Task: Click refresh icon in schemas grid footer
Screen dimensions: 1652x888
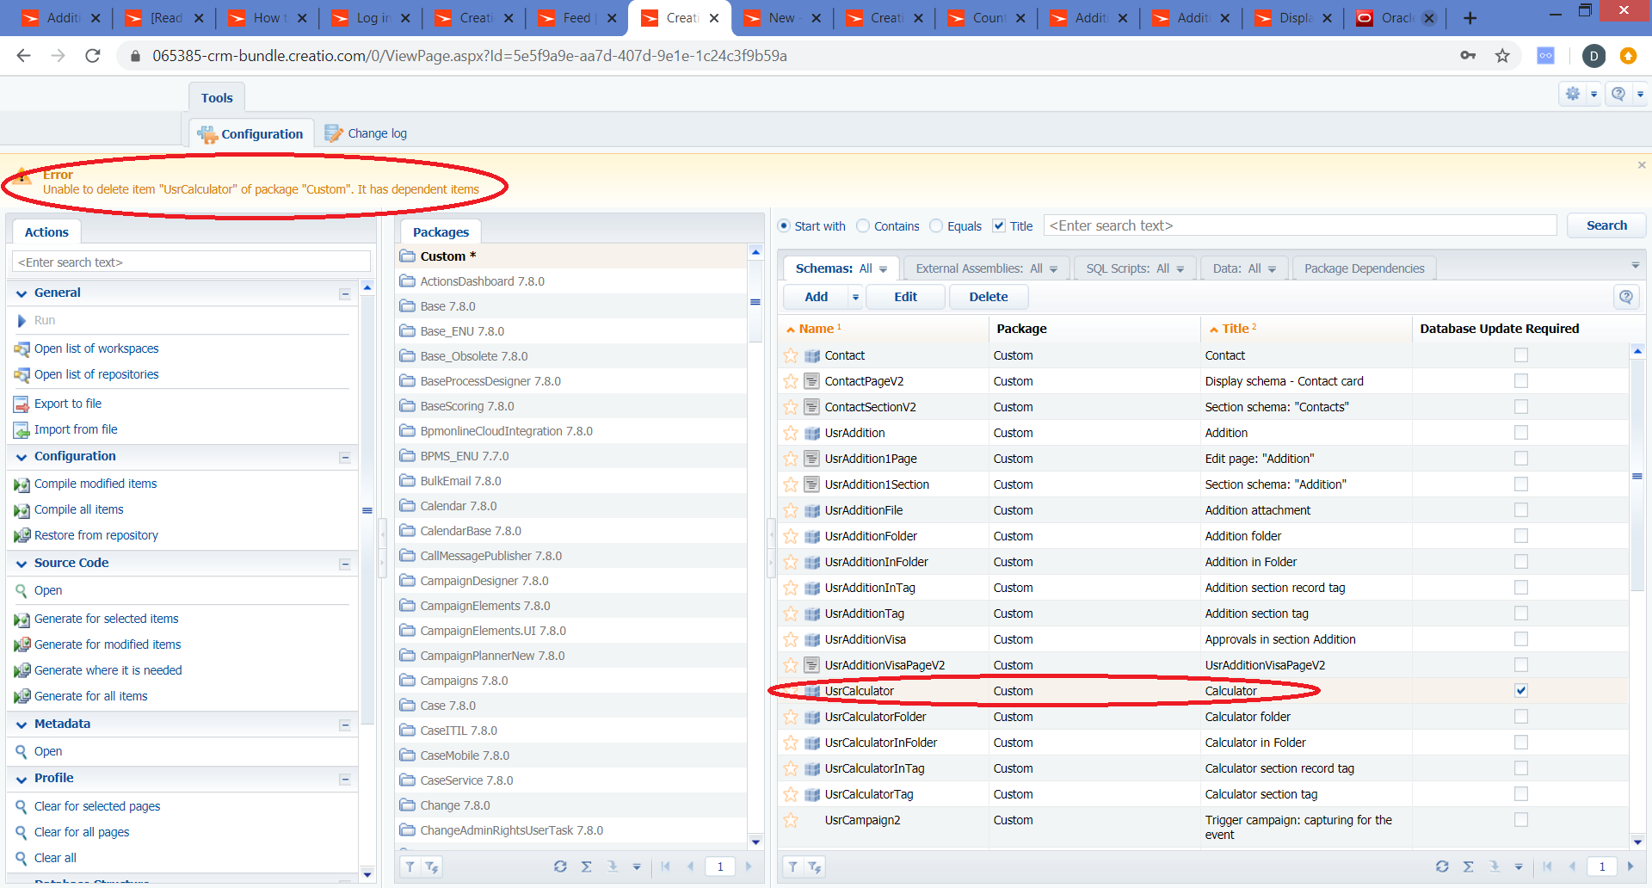Action: [x=1442, y=866]
